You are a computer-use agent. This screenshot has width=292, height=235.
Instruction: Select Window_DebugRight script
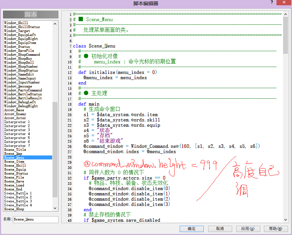pyautogui.click(x=21, y=106)
